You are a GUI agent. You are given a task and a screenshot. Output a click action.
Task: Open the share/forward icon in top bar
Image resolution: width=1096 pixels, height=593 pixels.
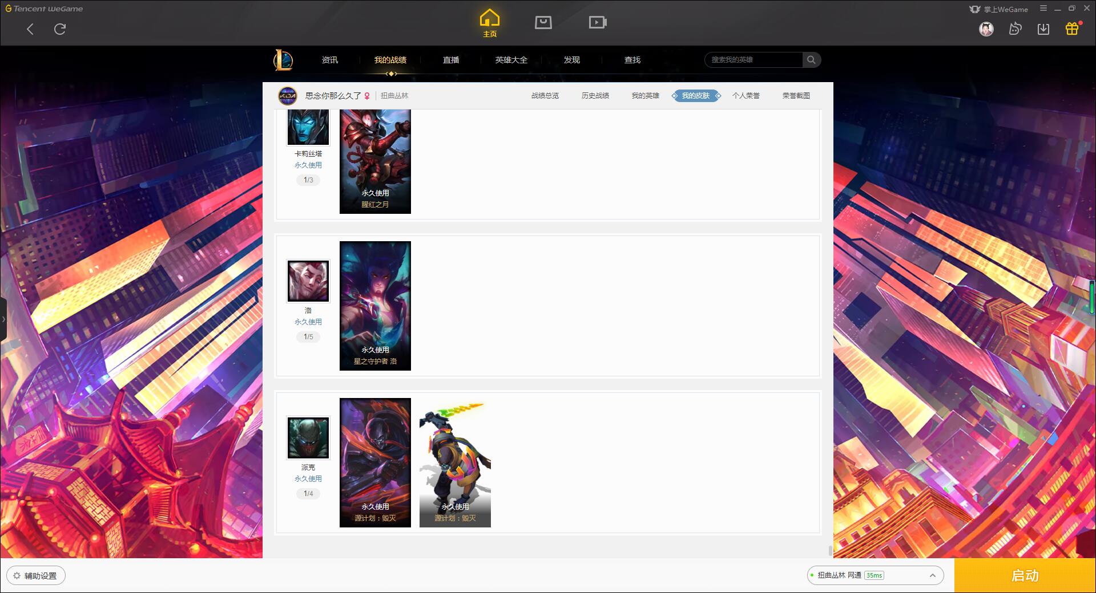tap(1015, 29)
